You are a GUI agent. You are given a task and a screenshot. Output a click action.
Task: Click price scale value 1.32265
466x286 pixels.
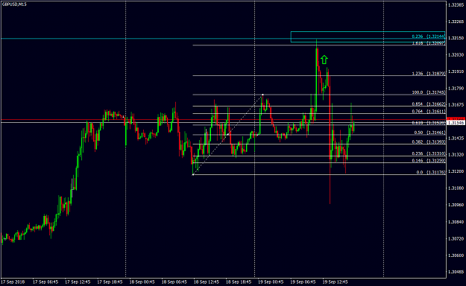[456, 22]
